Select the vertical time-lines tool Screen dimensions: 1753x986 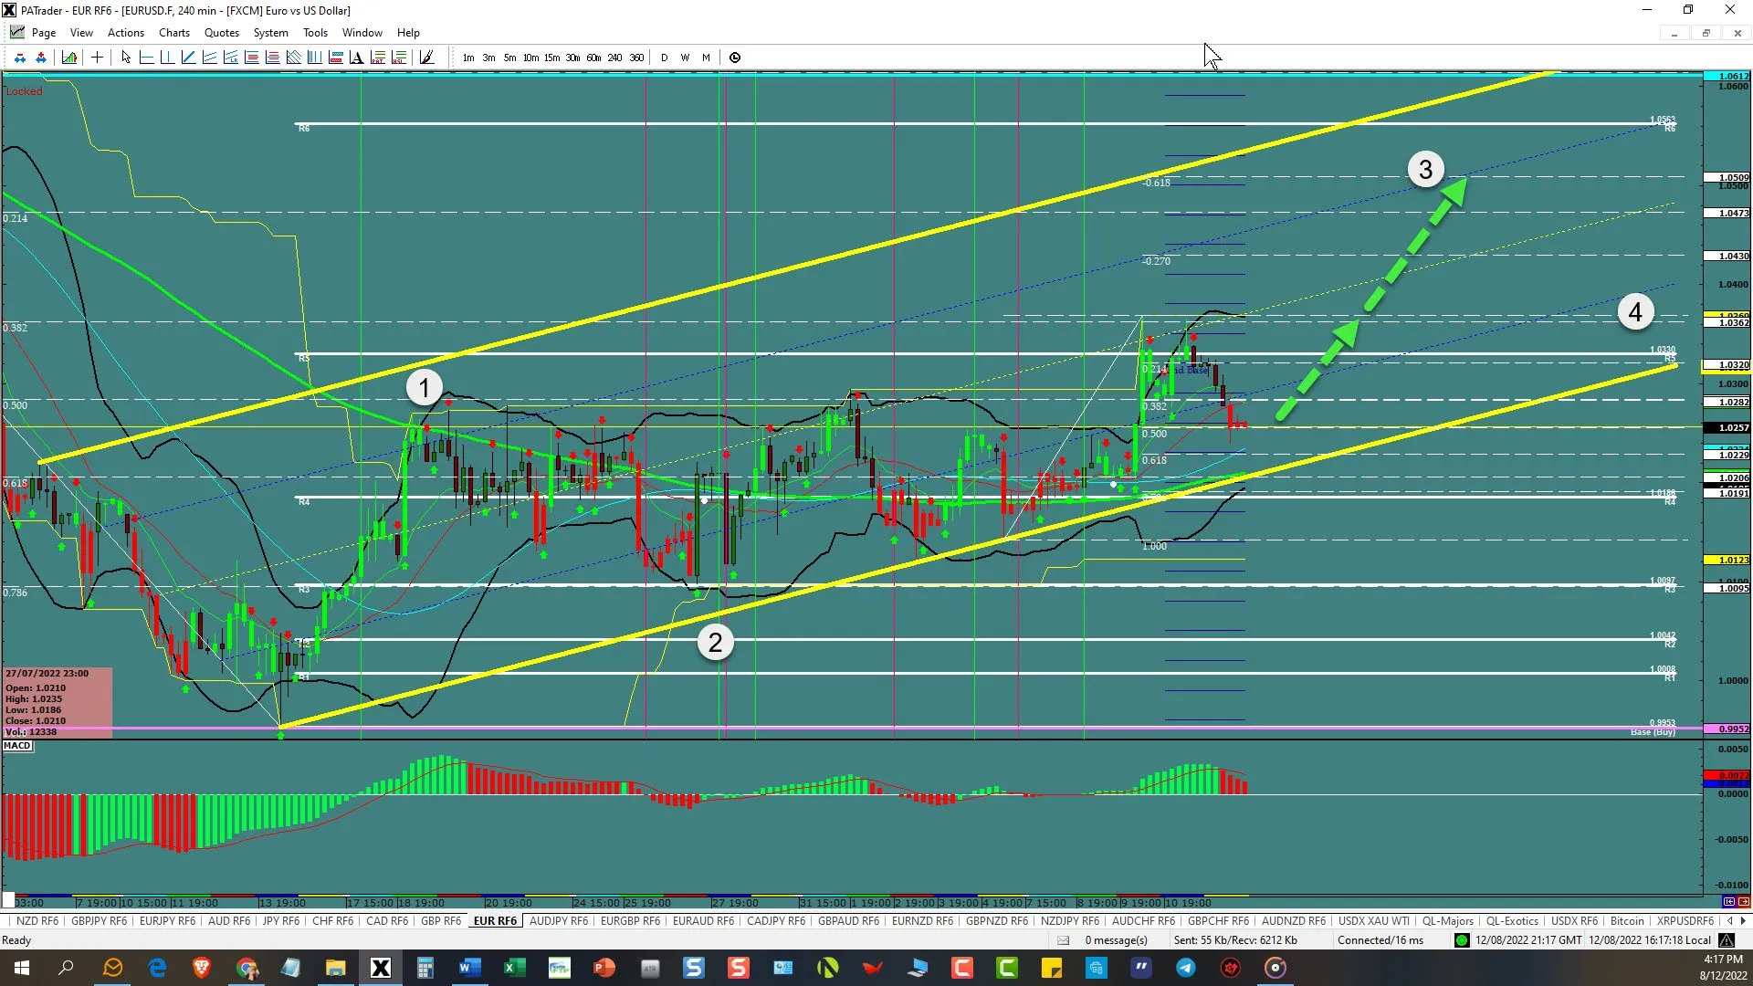[x=314, y=58]
